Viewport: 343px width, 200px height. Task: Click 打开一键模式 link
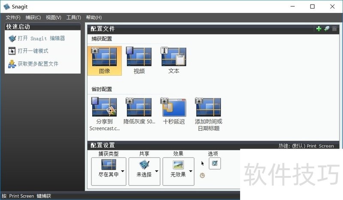(x=33, y=51)
